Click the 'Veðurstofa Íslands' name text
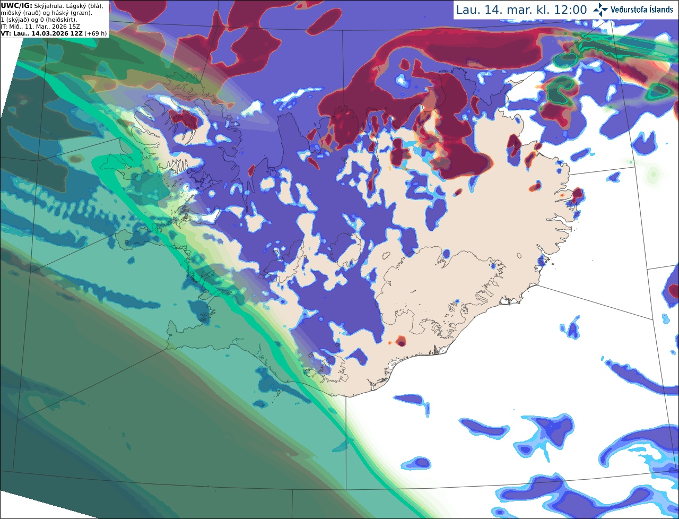The width and height of the screenshot is (679, 519). pos(642,10)
